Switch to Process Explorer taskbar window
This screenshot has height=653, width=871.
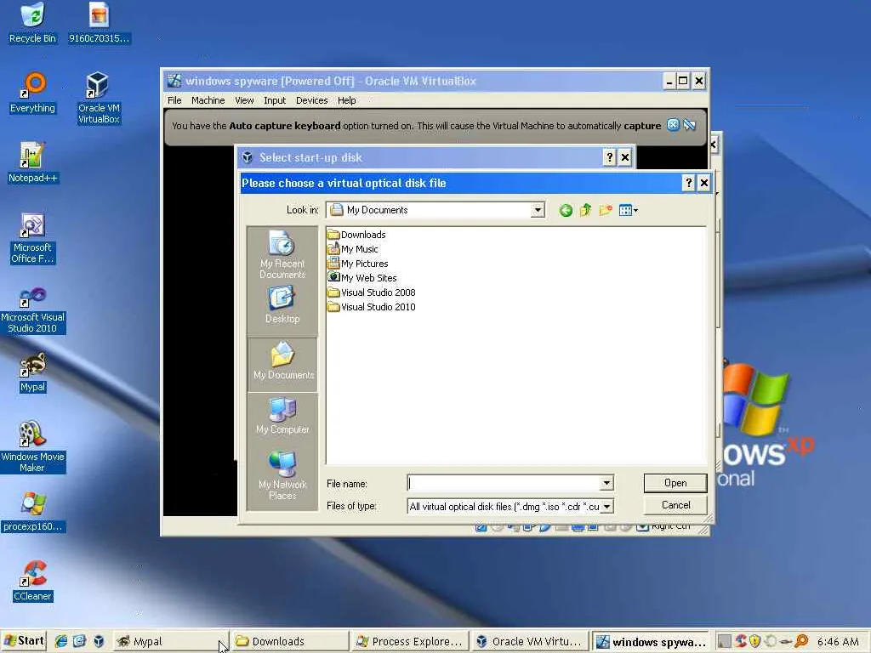click(x=410, y=641)
